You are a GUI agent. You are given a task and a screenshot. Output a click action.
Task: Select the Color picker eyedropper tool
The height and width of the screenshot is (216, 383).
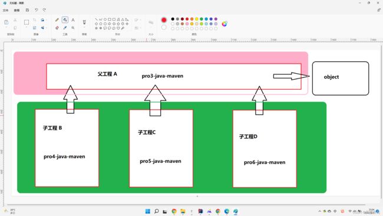coord(65,28)
